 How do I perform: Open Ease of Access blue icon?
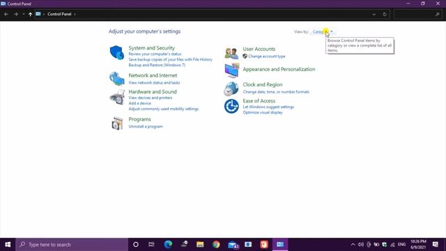(x=231, y=106)
